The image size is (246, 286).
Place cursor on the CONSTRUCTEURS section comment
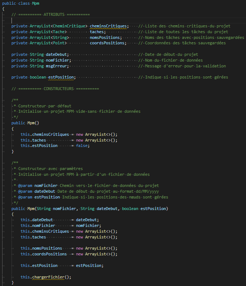[55, 89]
